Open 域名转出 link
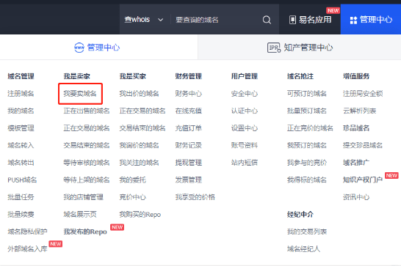This screenshot has height=266, width=401. click(21, 163)
